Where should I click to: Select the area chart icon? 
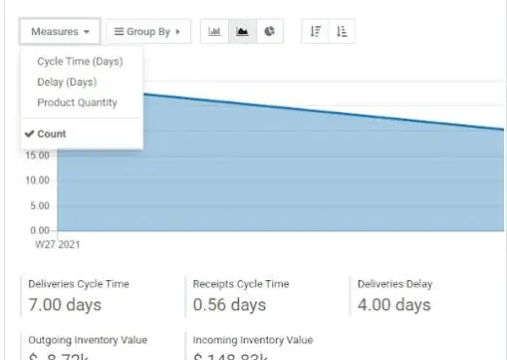coord(243,31)
